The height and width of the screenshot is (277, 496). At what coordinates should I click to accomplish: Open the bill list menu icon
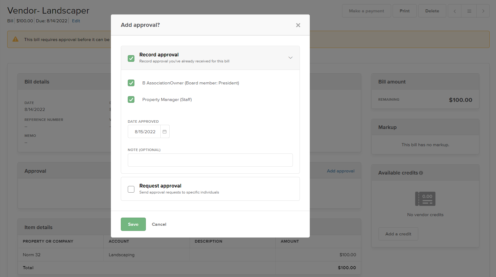469,11
